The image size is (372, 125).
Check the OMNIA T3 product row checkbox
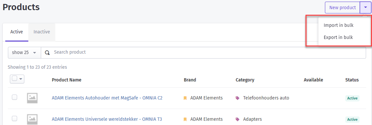coord(14,118)
